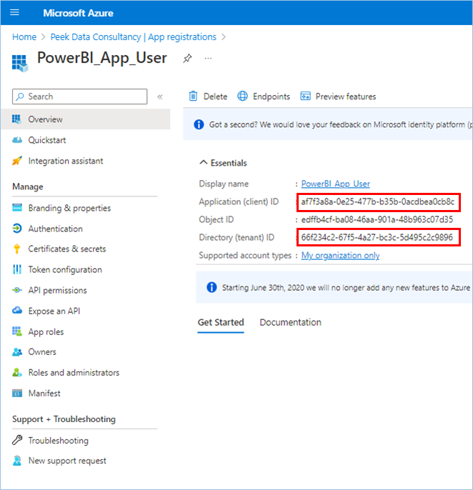Screen dimensions: 473x490
Task: Click the Authentication arrow icon
Action: 17,229
